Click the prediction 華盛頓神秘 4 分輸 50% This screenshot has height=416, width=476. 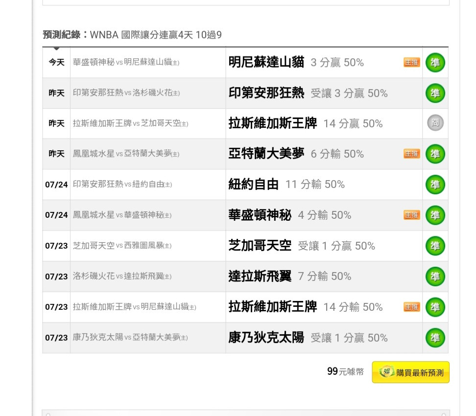tap(290, 215)
